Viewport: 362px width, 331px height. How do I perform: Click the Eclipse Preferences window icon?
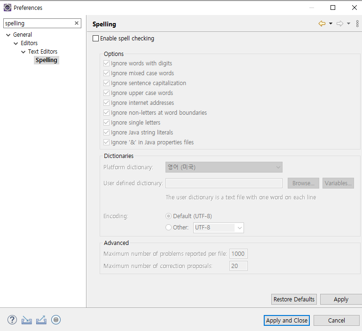tap(8, 8)
